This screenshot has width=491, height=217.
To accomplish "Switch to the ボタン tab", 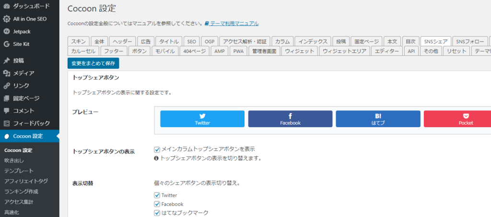I will [140, 51].
